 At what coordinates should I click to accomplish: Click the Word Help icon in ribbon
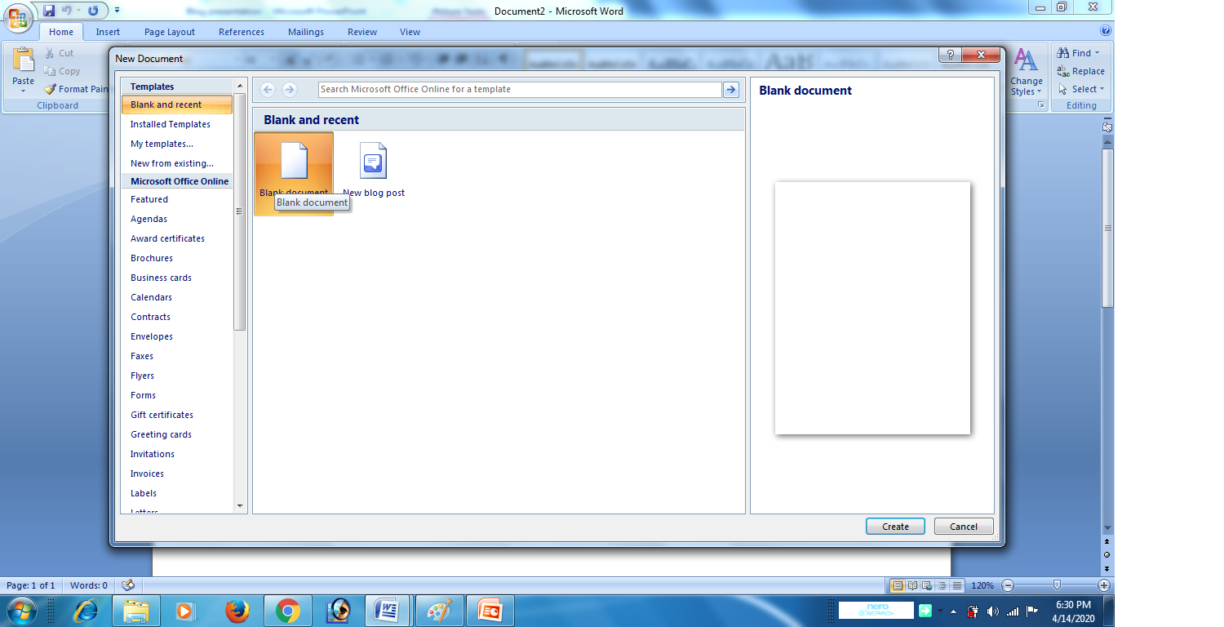pos(1106,31)
